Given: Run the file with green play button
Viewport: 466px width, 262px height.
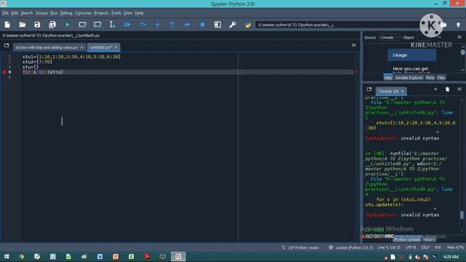Looking at the screenshot, I should pos(68,25).
